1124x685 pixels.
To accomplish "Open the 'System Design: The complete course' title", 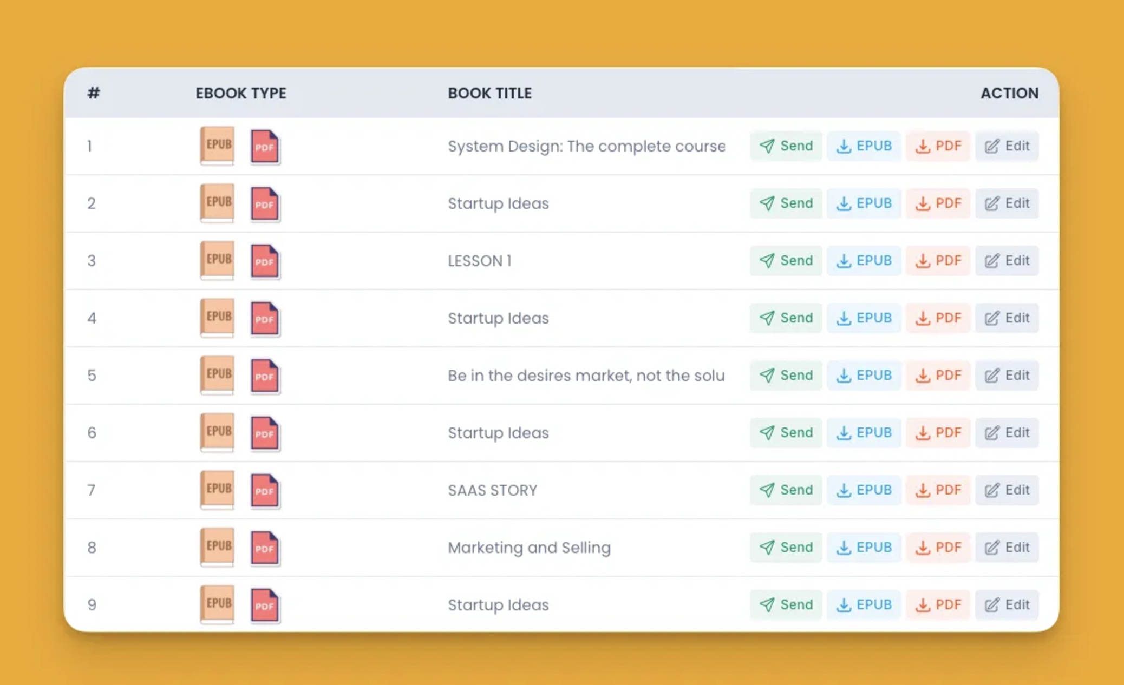I will (x=586, y=146).
